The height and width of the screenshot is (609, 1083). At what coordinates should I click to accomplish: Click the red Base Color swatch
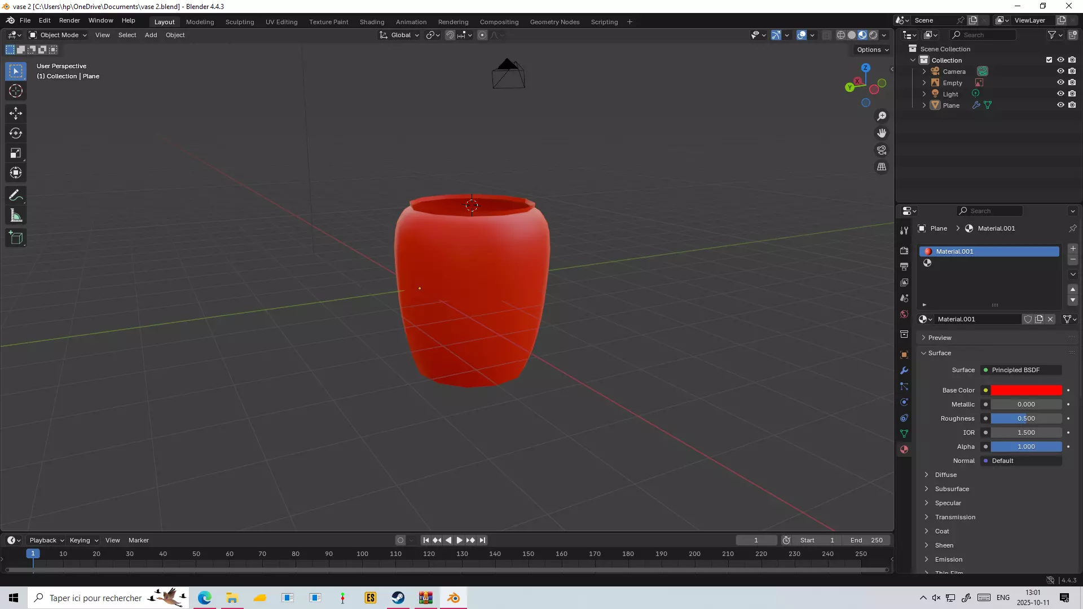1026,390
